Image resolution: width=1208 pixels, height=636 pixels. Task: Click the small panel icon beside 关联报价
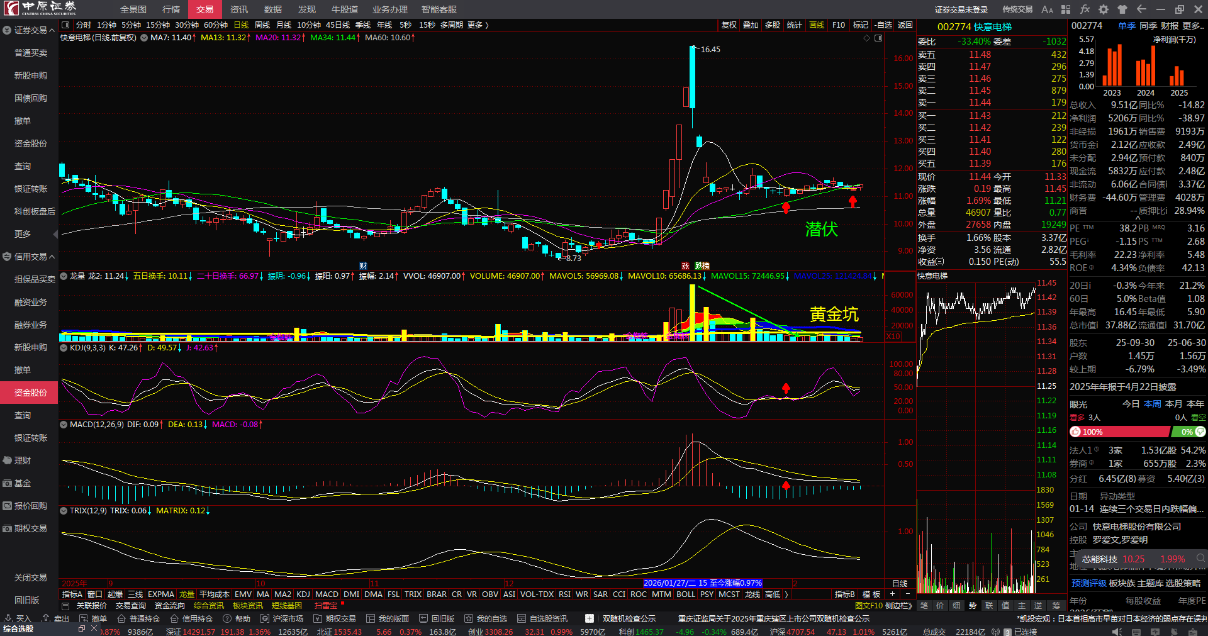[x=65, y=606]
